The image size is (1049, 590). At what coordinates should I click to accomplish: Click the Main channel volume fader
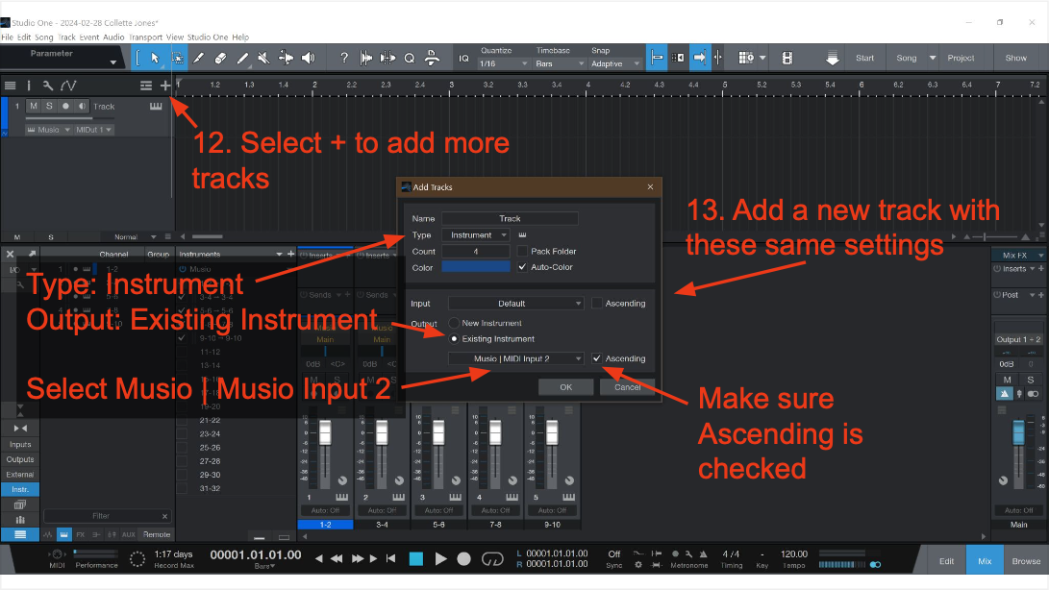pos(1018,432)
